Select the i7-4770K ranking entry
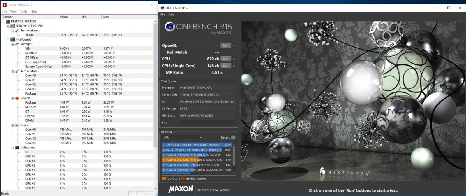The height and width of the screenshot is (196, 466). click(197, 155)
